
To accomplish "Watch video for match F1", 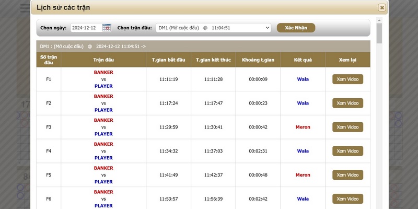I will (347, 79).
